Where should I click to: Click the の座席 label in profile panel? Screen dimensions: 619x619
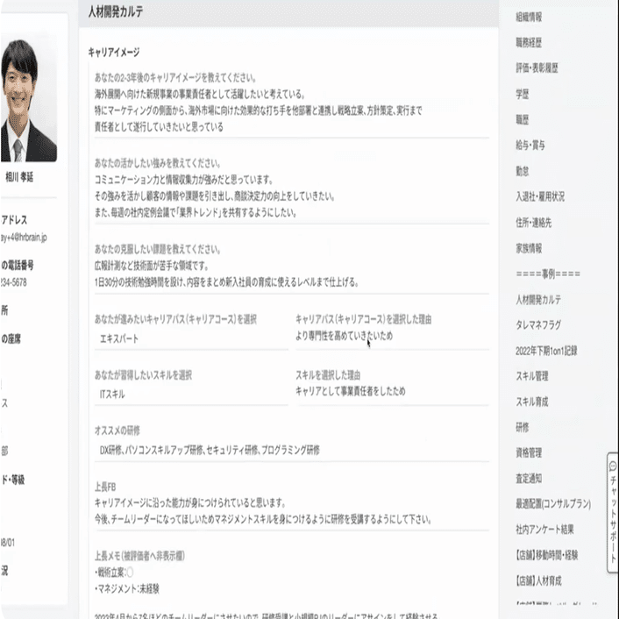[11, 338]
